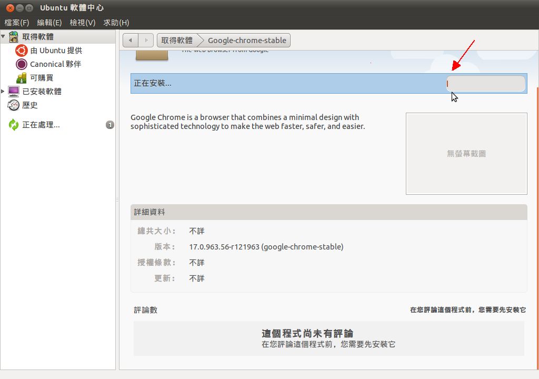
Task: Go back with the left arrow button
Action: pyautogui.click(x=131, y=41)
